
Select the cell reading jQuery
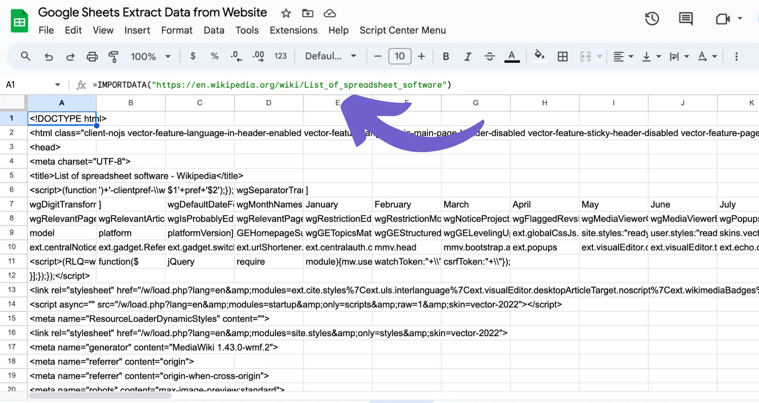[200, 262]
